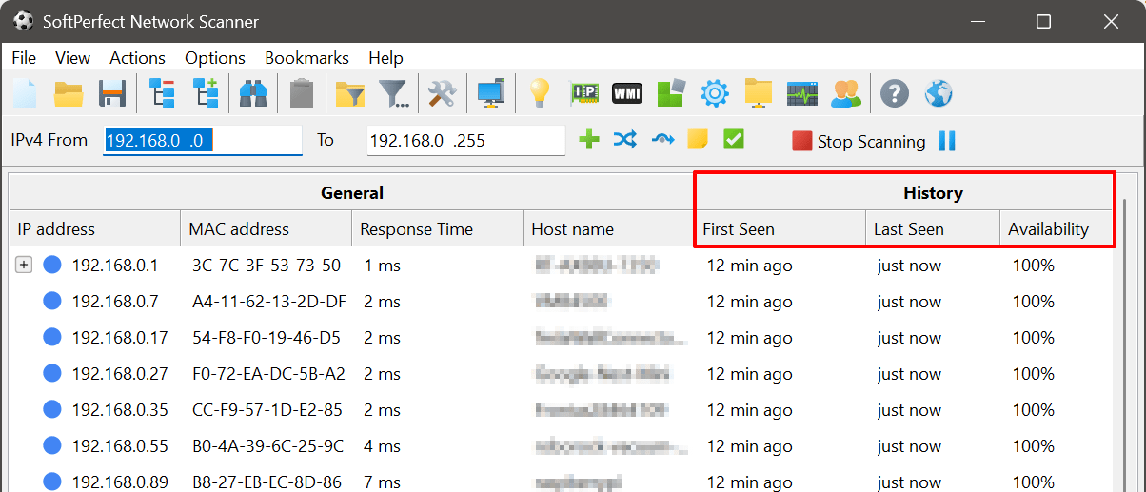The image size is (1146, 492).
Task: Click the shared network folder icon
Action: (x=759, y=93)
